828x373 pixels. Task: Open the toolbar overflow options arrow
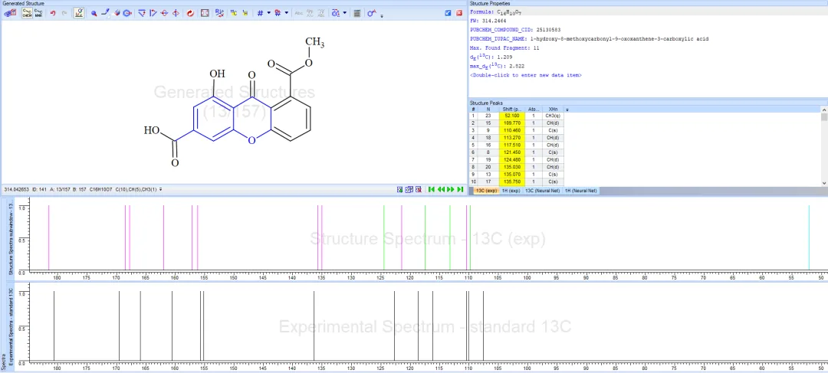[382, 16]
